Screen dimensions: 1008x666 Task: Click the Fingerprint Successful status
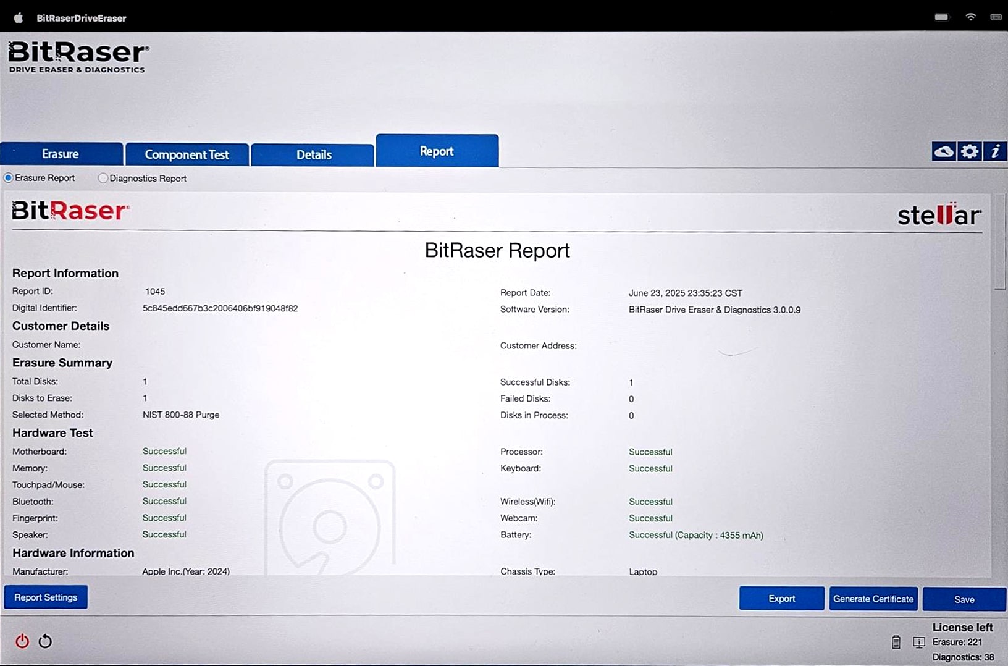point(164,518)
